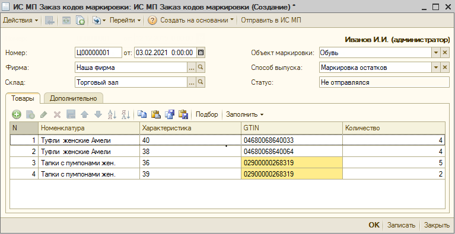This screenshot has height=234, width=455.
Task: Expand the Создать на основании menu
Action: [197, 20]
